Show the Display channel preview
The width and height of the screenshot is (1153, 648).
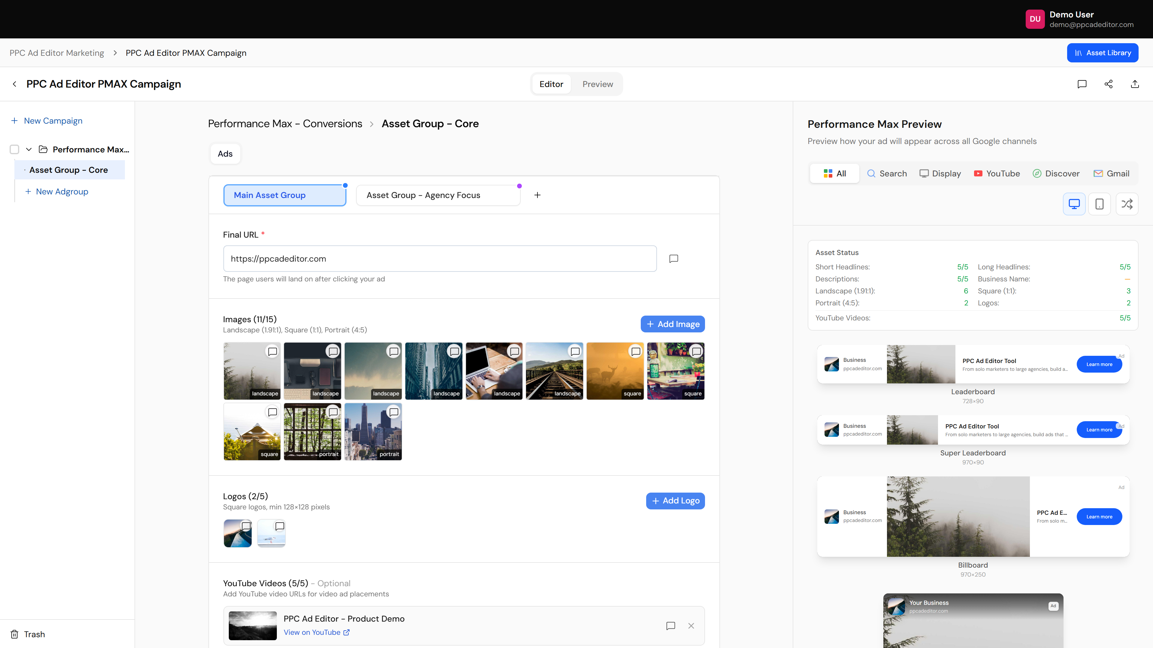940,173
